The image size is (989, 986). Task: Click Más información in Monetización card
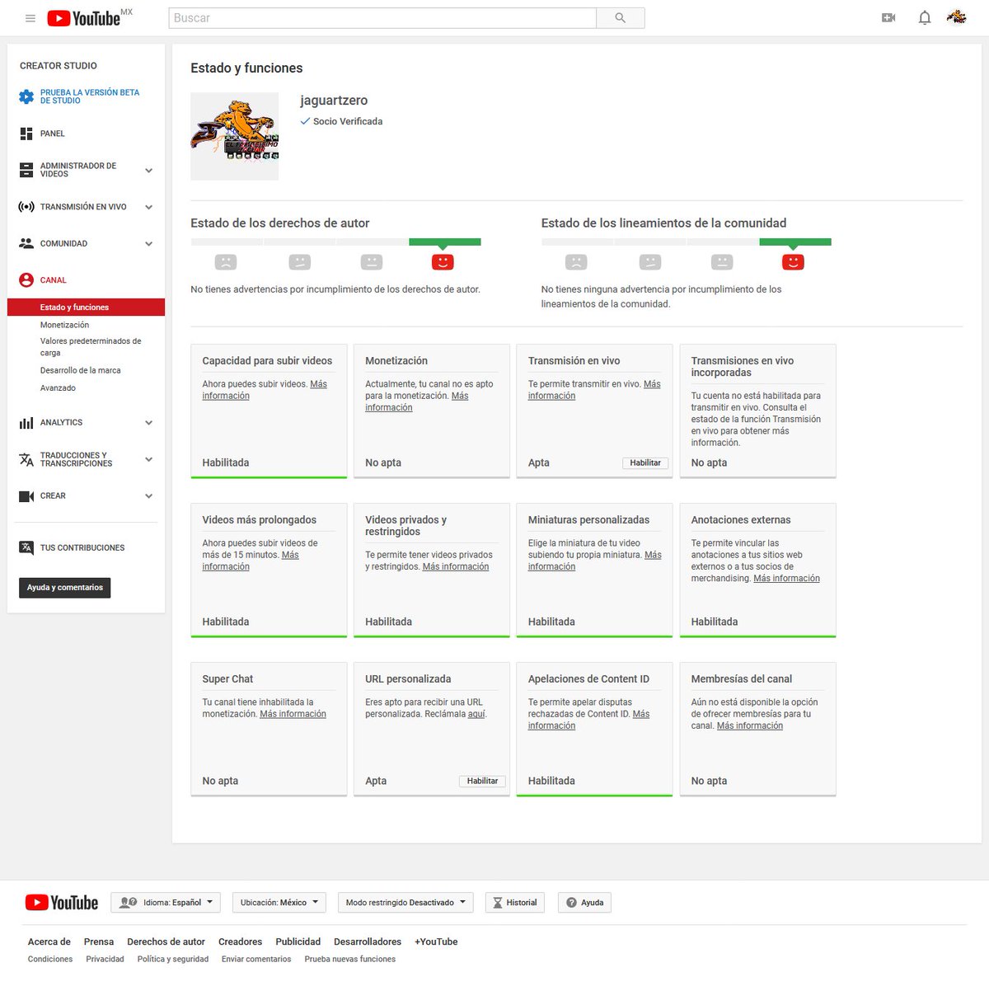point(417,401)
